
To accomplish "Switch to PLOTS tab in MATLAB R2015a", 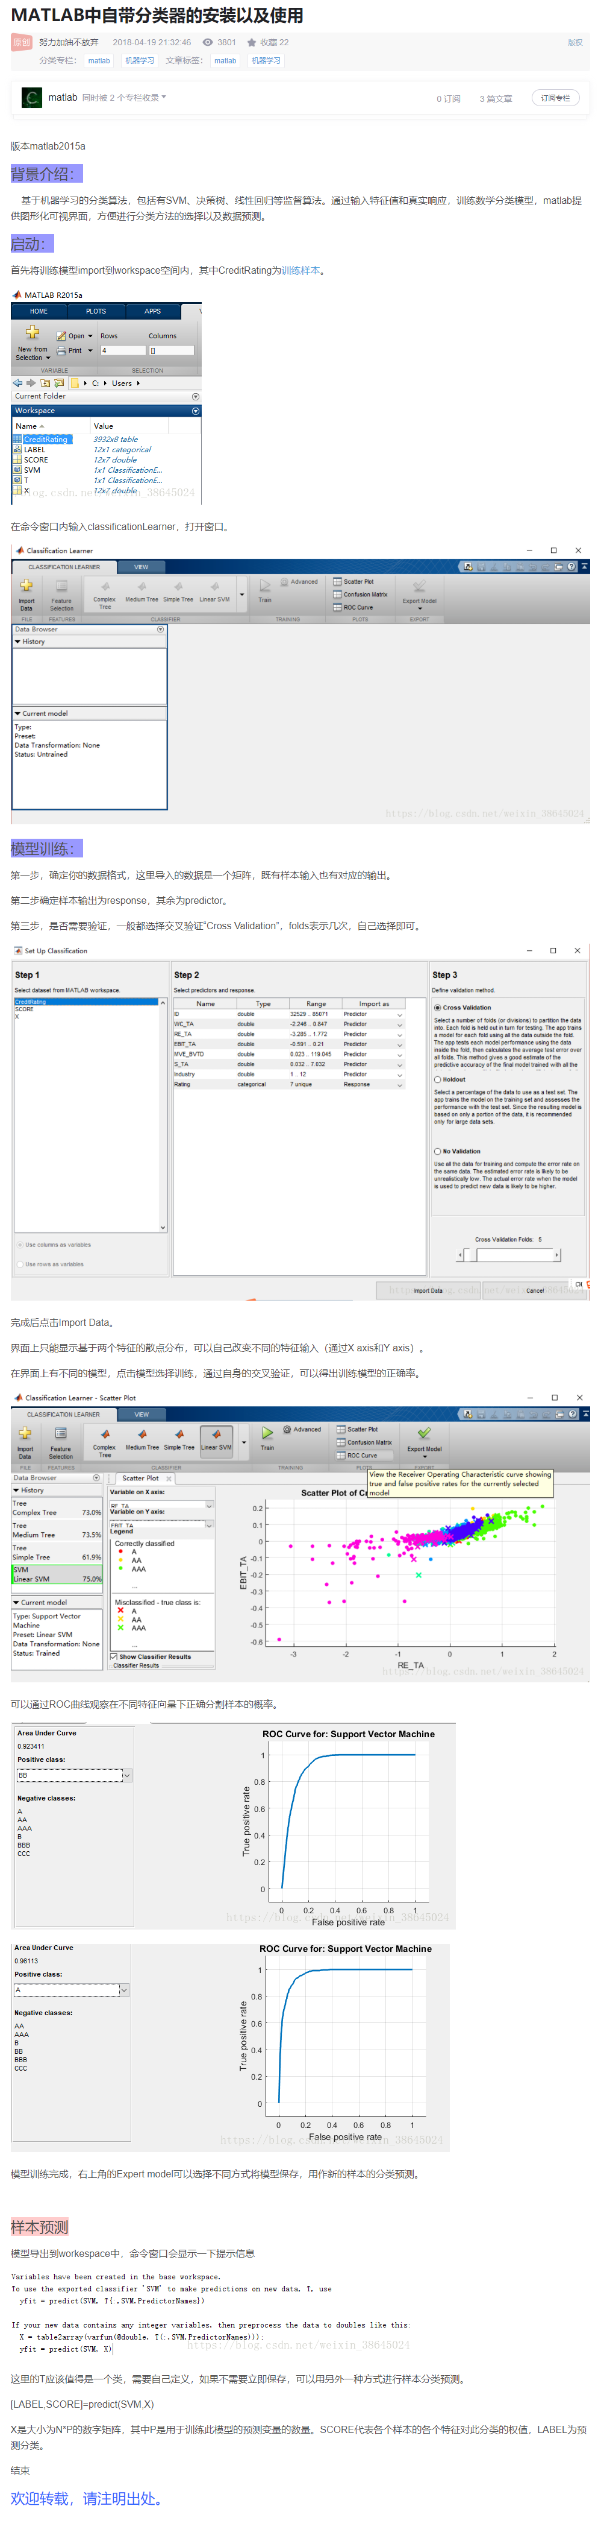I will 96,312.
